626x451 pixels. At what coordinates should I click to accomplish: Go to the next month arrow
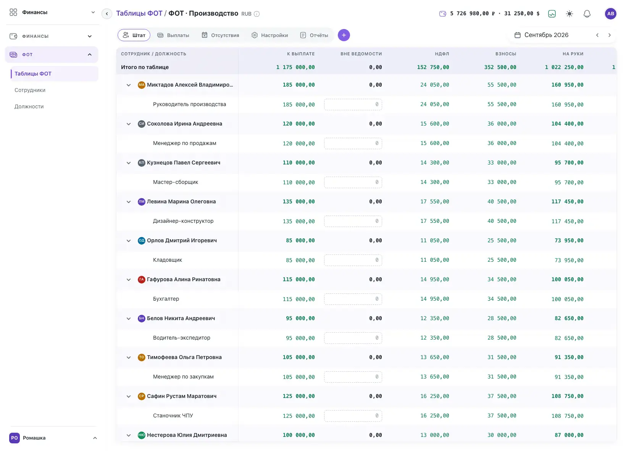tap(610, 35)
